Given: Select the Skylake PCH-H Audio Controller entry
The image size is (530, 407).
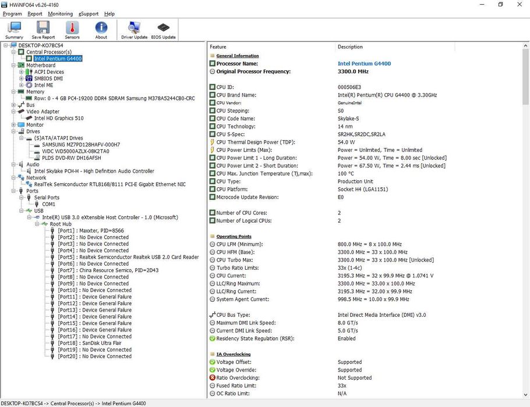Looking at the screenshot, I should [94, 171].
